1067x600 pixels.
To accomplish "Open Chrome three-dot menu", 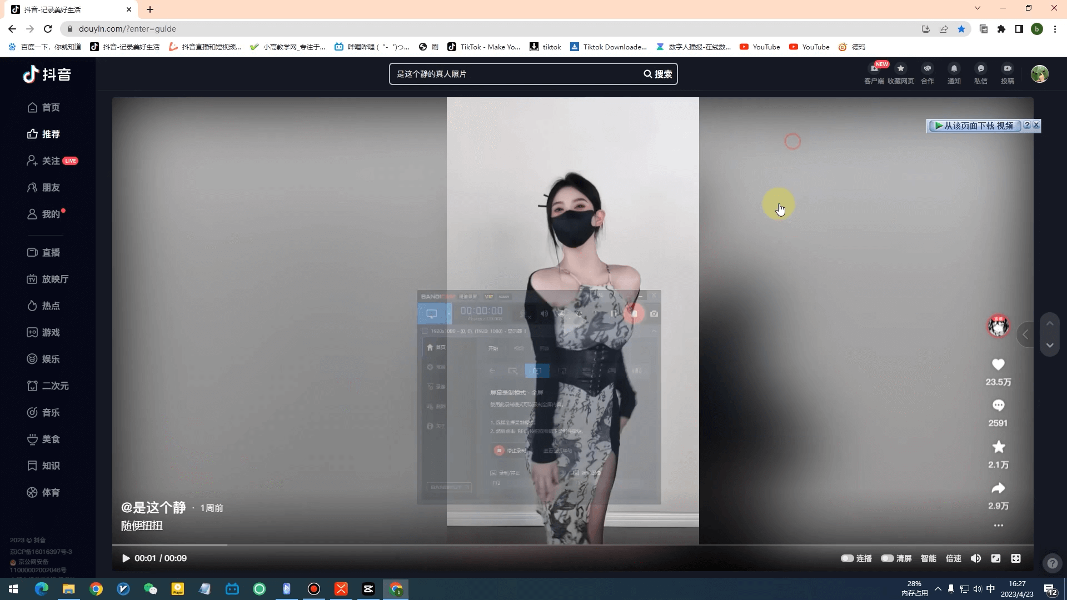I will 1055,29.
